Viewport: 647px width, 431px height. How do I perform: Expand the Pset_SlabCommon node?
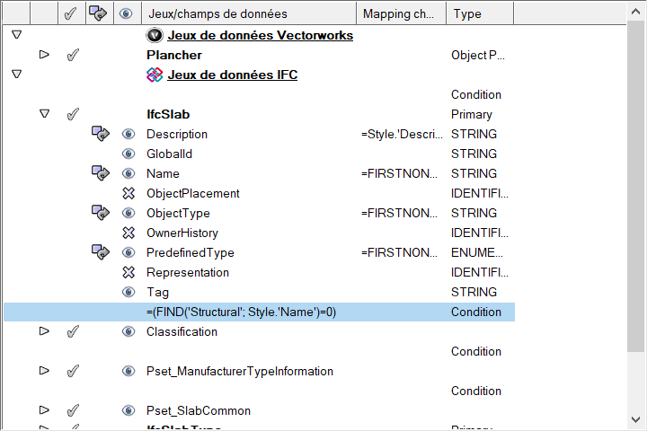pyautogui.click(x=44, y=410)
